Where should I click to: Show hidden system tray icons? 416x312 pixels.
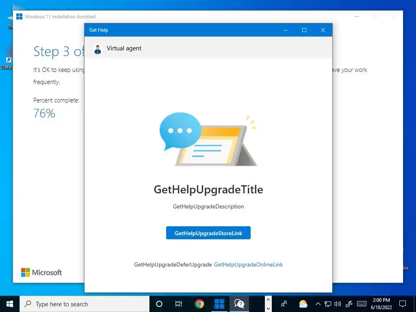tap(318, 304)
